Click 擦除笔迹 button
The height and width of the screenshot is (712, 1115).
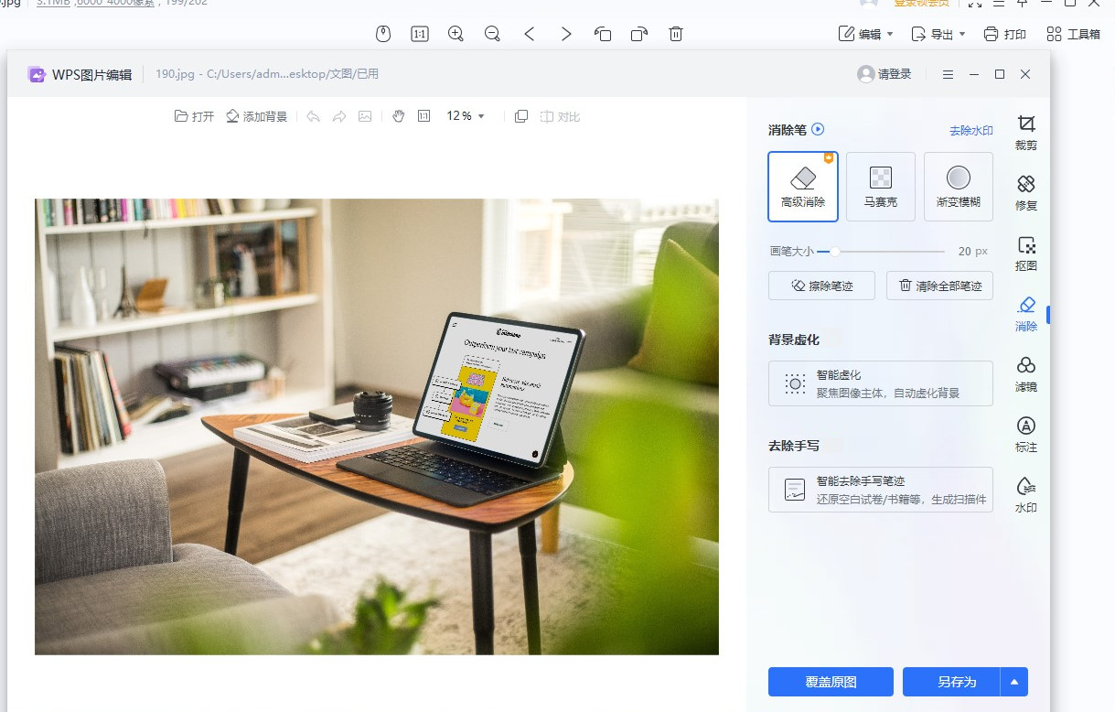821,286
